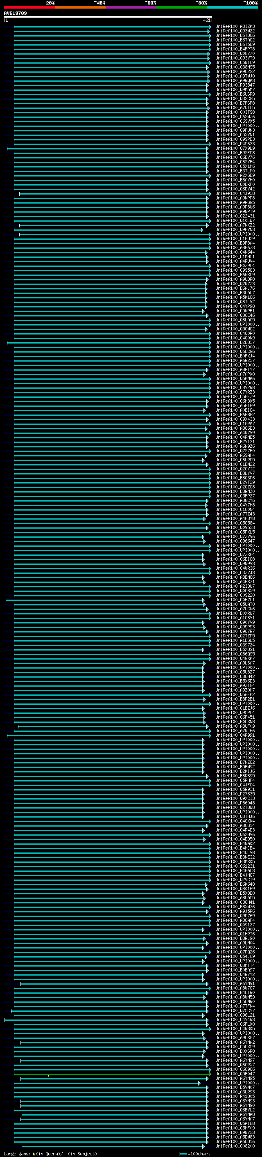Open hit UniRef100_A9ZT84

click(235, 685)
